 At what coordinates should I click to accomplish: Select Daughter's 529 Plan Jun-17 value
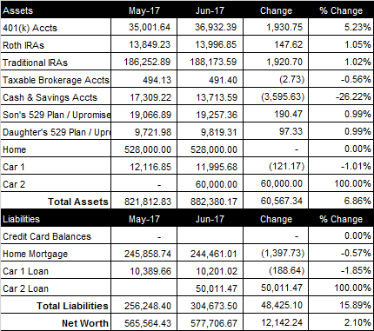(x=219, y=132)
